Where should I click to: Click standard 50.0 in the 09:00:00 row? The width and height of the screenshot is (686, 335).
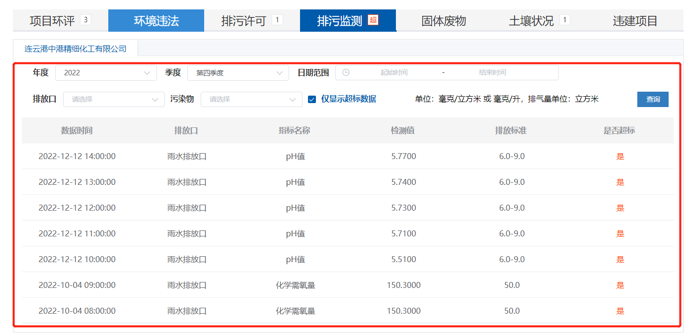pos(512,285)
